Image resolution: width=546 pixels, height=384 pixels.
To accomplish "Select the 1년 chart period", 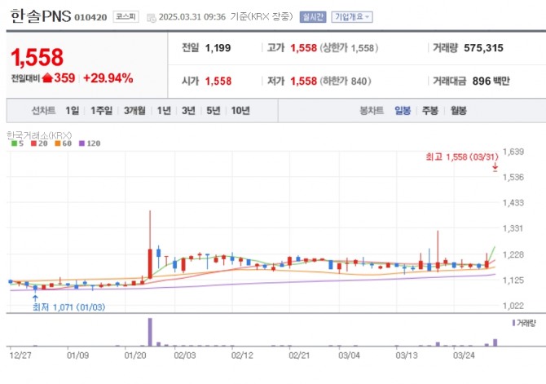I will (x=164, y=111).
